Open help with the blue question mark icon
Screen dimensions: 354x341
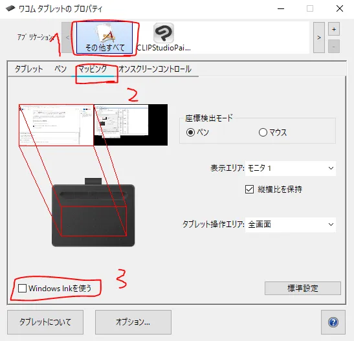(333, 322)
